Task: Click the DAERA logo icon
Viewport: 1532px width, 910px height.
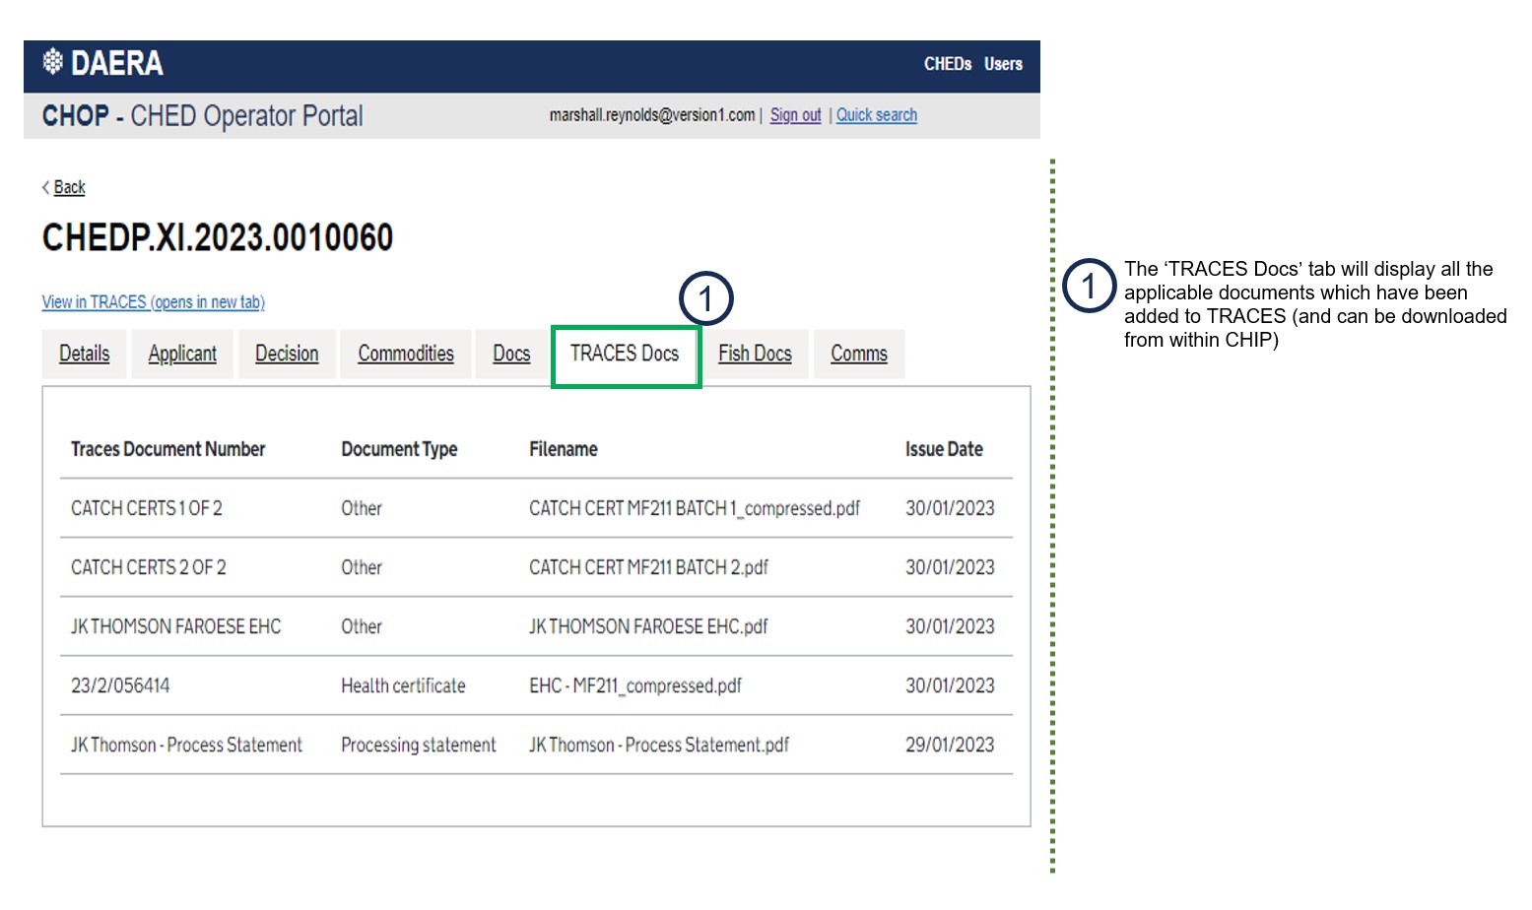Action: pyautogui.click(x=53, y=62)
